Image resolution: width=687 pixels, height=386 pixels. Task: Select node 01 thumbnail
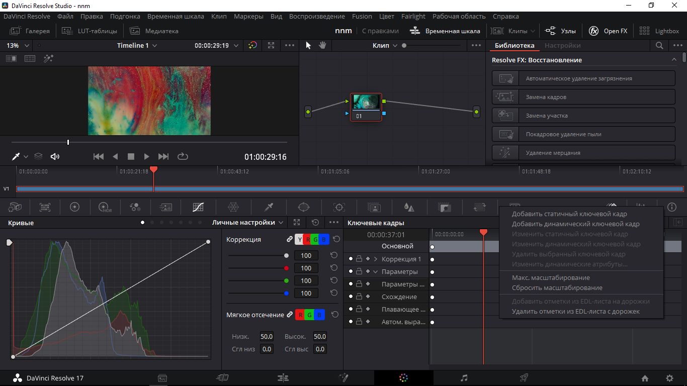[366, 102]
